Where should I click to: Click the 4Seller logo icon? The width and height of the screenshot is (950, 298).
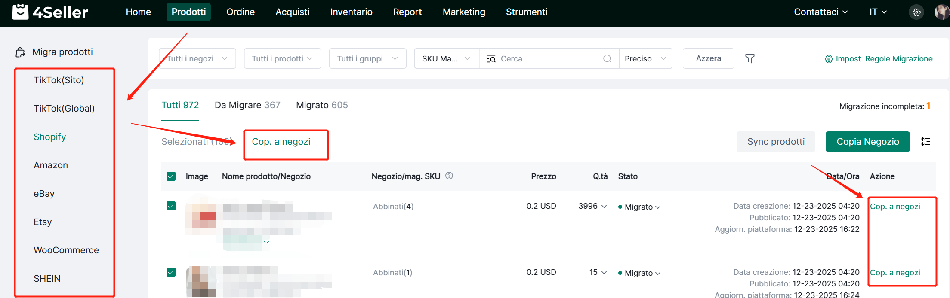(x=20, y=12)
